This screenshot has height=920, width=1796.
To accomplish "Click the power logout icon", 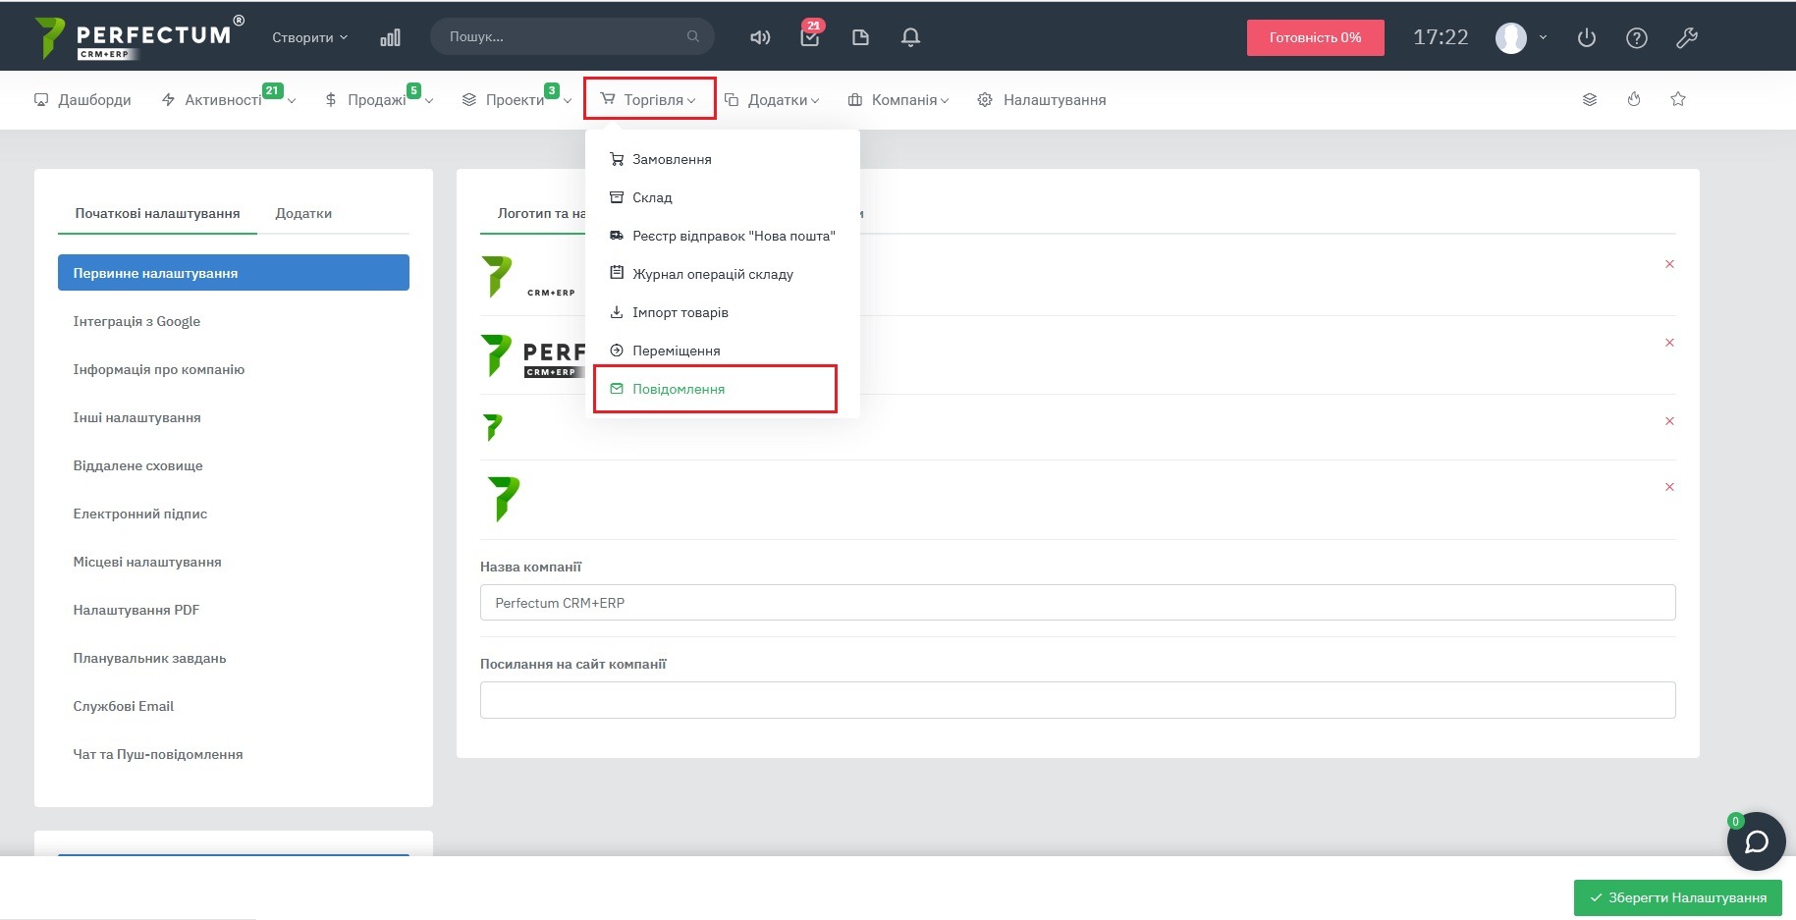I will (x=1586, y=37).
